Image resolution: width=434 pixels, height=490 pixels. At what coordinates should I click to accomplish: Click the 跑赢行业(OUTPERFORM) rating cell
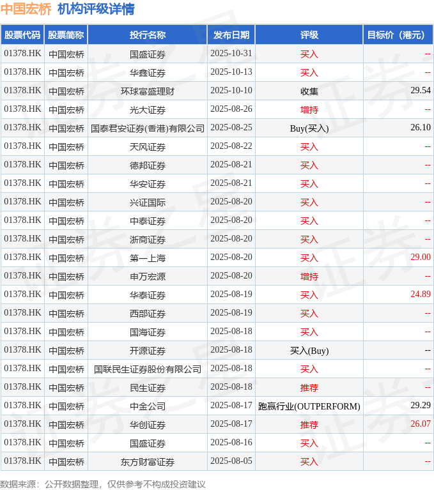point(309,406)
